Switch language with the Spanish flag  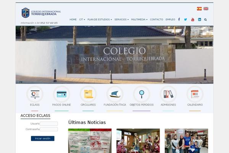click(x=199, y=9)
